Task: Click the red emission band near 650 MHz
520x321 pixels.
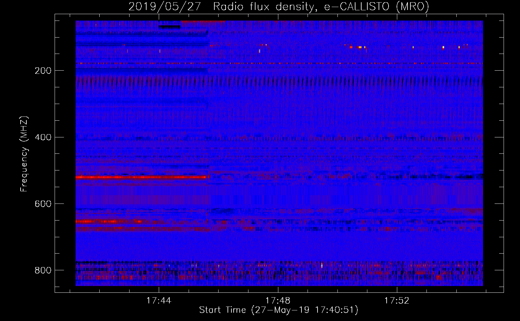Action: 109,221
